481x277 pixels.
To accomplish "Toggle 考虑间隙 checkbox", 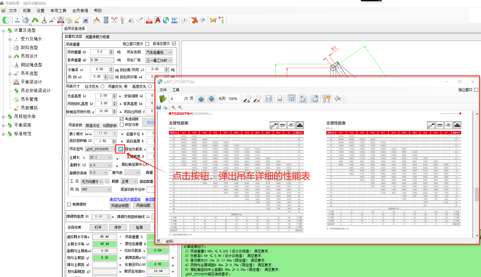I will click(x=122, y=119).
